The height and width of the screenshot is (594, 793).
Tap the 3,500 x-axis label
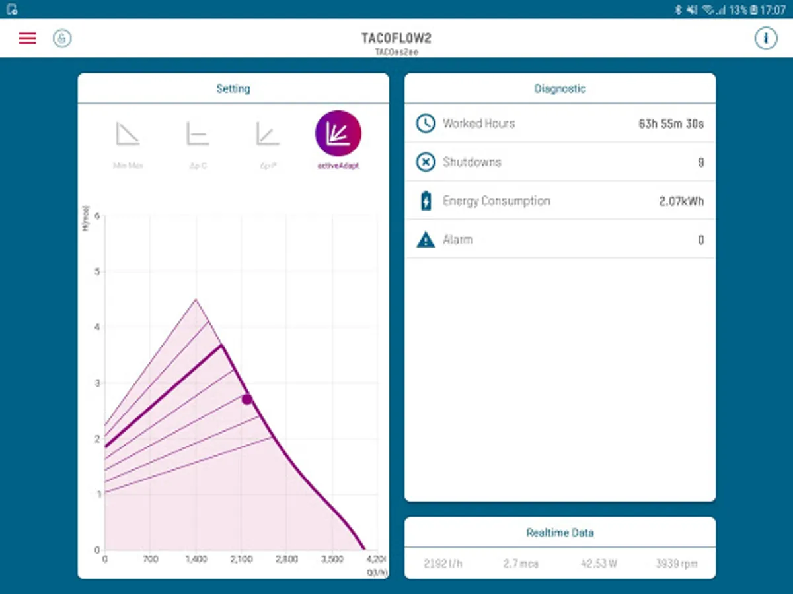click(x=332, y=559)
